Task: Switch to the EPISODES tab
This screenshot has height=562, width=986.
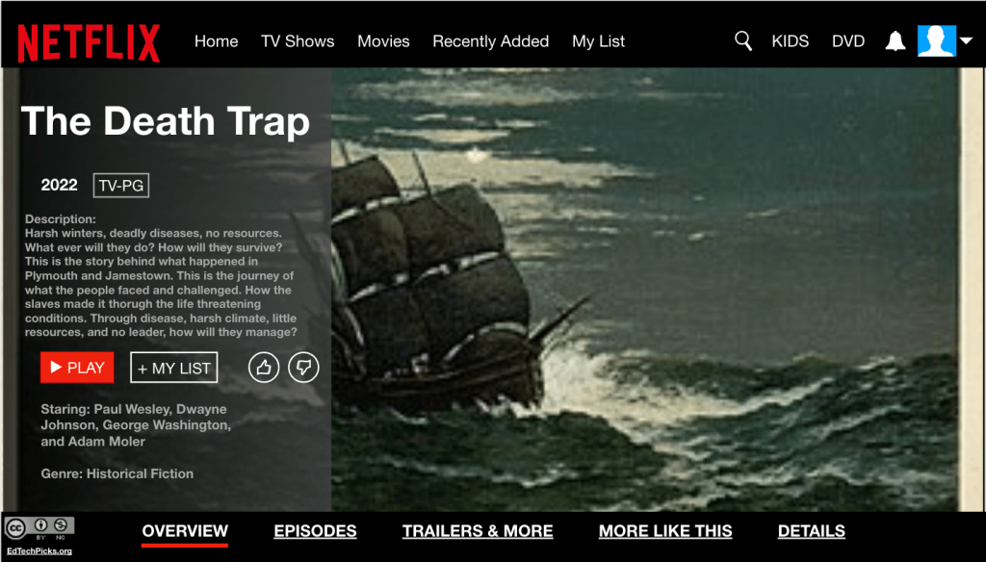Action: (x=315, y=531)
